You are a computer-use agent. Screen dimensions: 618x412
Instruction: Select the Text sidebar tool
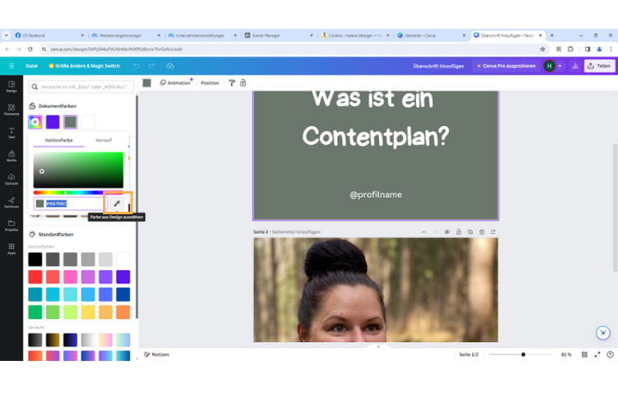pyautogui.click(x=12, y=133)
